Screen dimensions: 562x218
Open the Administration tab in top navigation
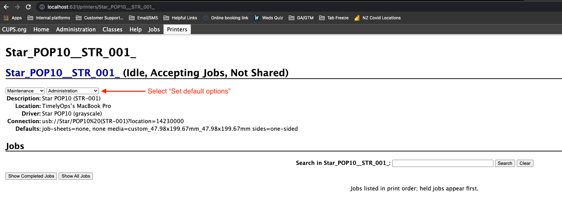(76, 29)
